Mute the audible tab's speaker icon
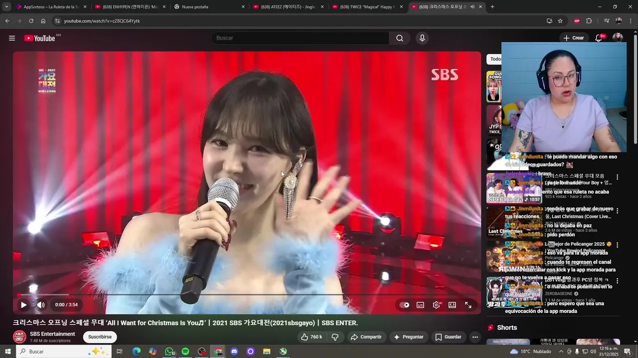 [472, 7]
